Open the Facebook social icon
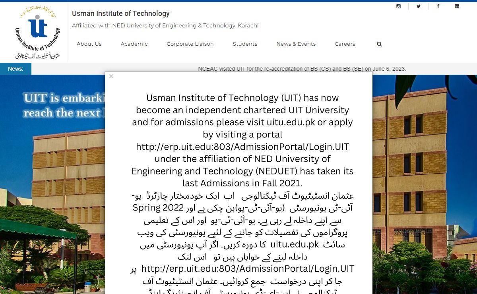The height and width of the screenshot is (294, 477). pos(438,6)
